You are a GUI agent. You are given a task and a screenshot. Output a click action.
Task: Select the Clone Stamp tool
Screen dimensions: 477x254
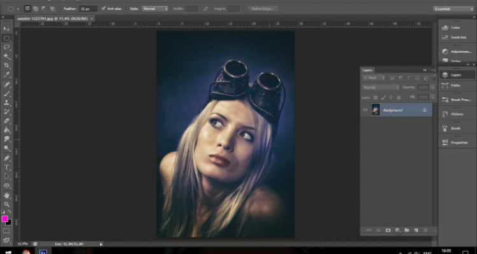(x=6, y=103)
